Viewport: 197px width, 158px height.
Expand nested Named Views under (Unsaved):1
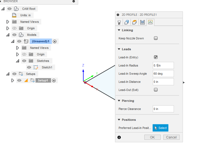click(x=17, y=48)
